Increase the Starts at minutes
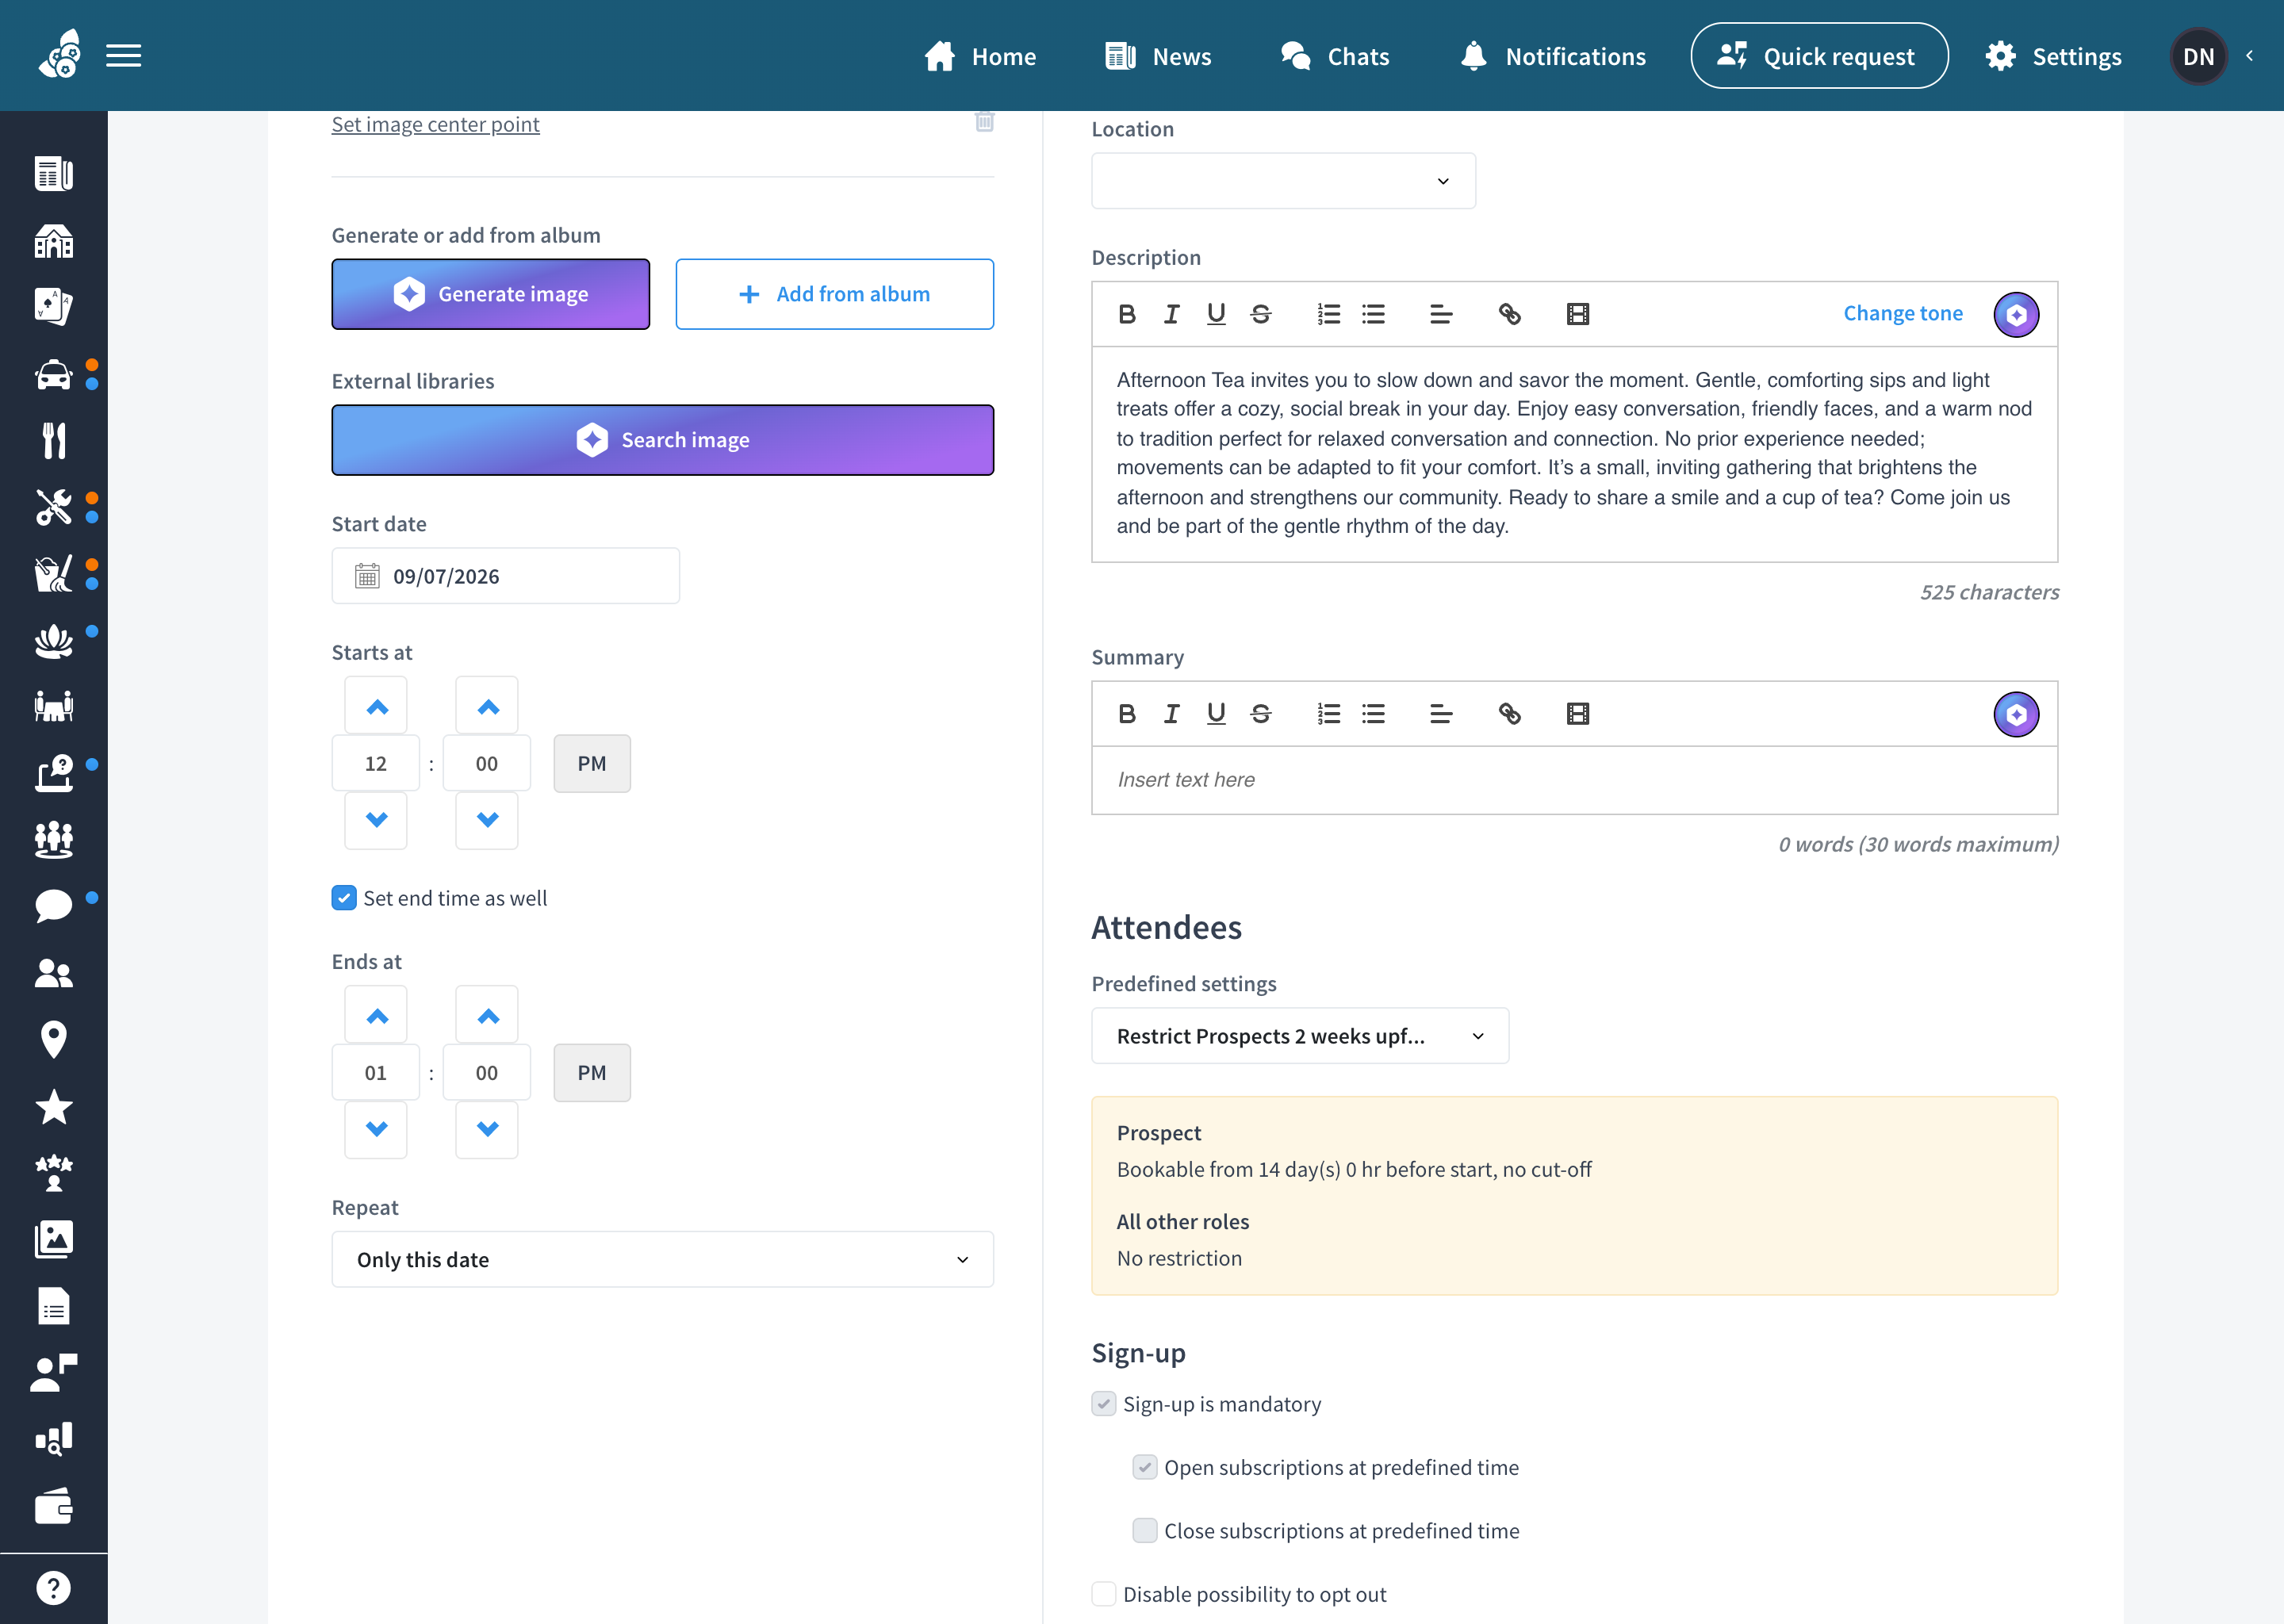This screenshot has height=1624, width=2284. 487,706
